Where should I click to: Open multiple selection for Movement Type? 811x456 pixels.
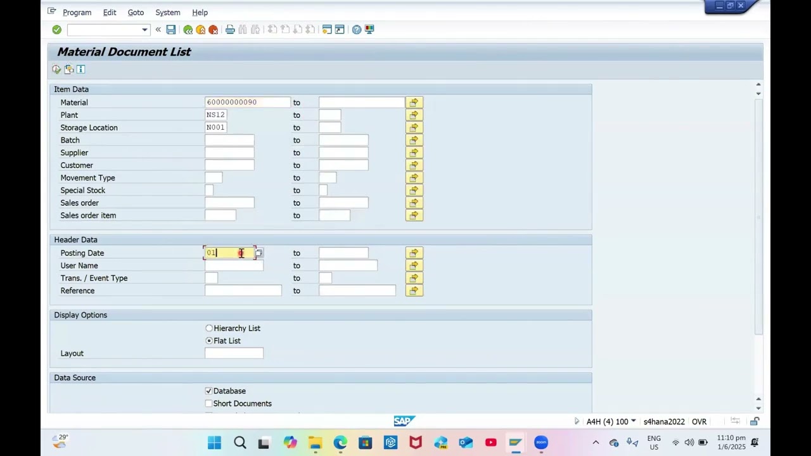coord(414,178)
